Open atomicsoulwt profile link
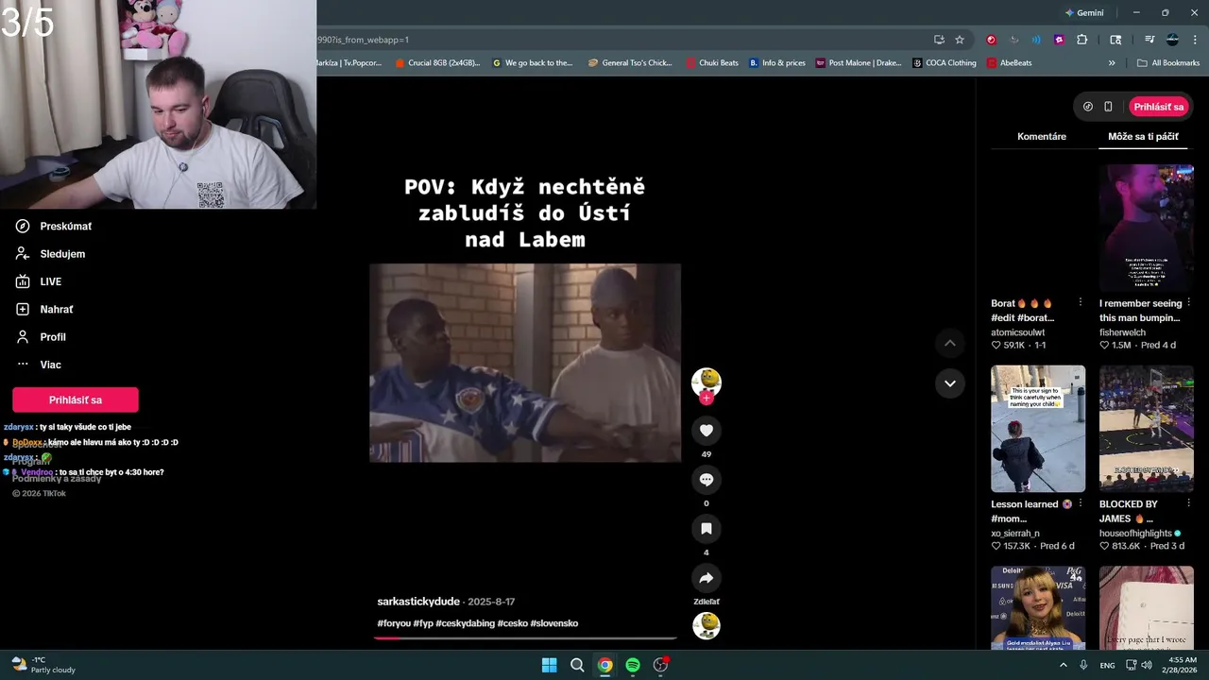1209x680 pixels. point(1017,332)
